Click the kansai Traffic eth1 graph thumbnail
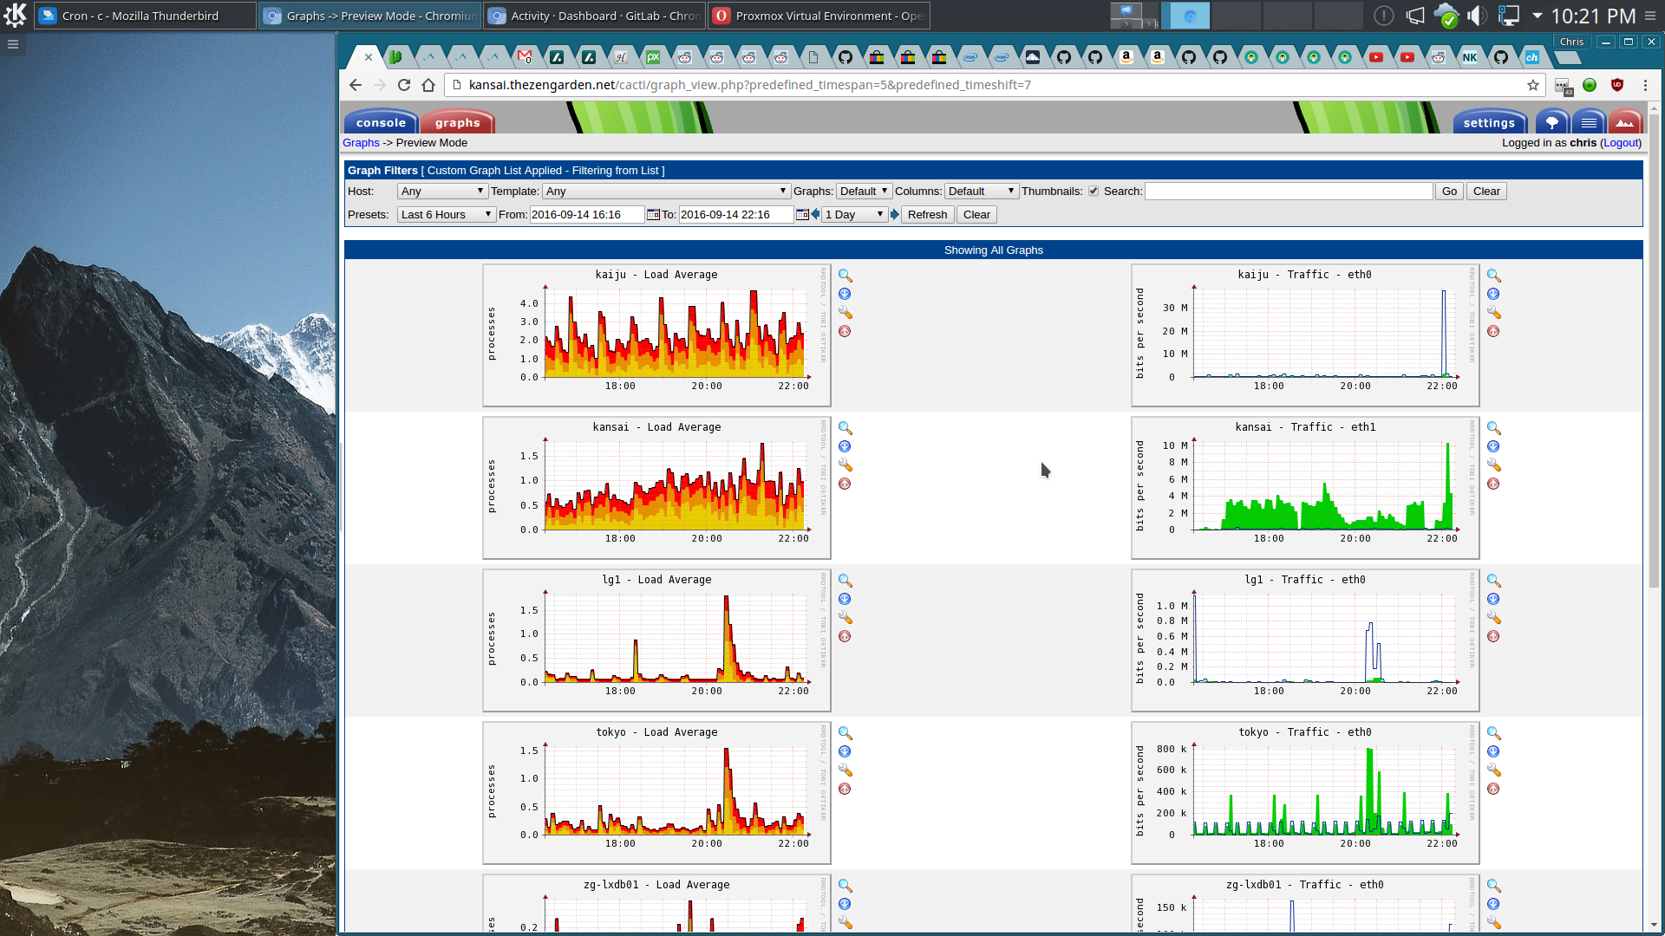 click(1305, 488)
